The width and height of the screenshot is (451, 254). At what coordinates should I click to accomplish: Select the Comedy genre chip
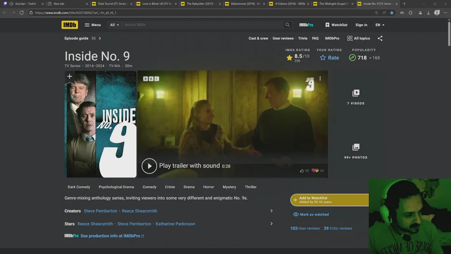[149, 187]
